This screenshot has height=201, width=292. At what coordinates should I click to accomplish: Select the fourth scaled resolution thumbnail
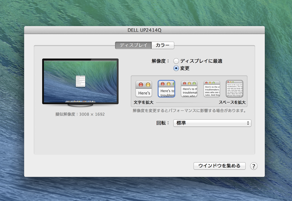pos(212,89)
